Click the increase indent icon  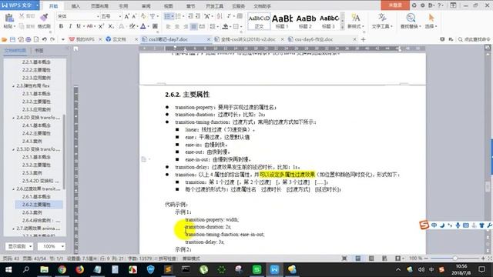pos(198,16)
